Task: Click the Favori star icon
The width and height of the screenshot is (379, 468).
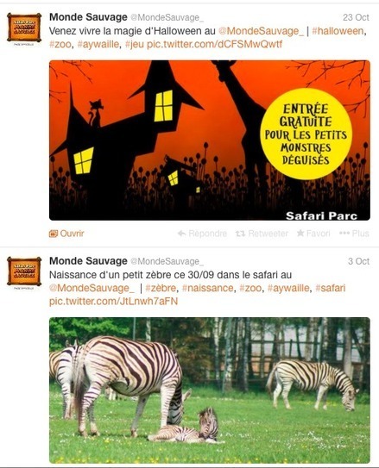Action: (x=300, y=233)
